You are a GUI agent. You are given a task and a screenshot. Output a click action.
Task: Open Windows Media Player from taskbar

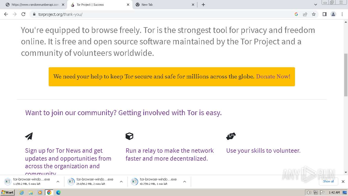tap(40, 192)
